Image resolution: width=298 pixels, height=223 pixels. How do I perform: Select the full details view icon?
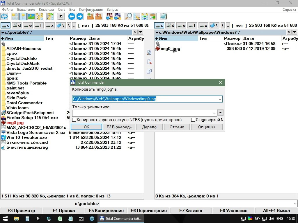point(23,17)
